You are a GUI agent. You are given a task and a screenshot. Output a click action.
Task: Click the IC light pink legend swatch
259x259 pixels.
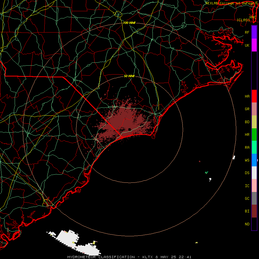click(254, 186)
